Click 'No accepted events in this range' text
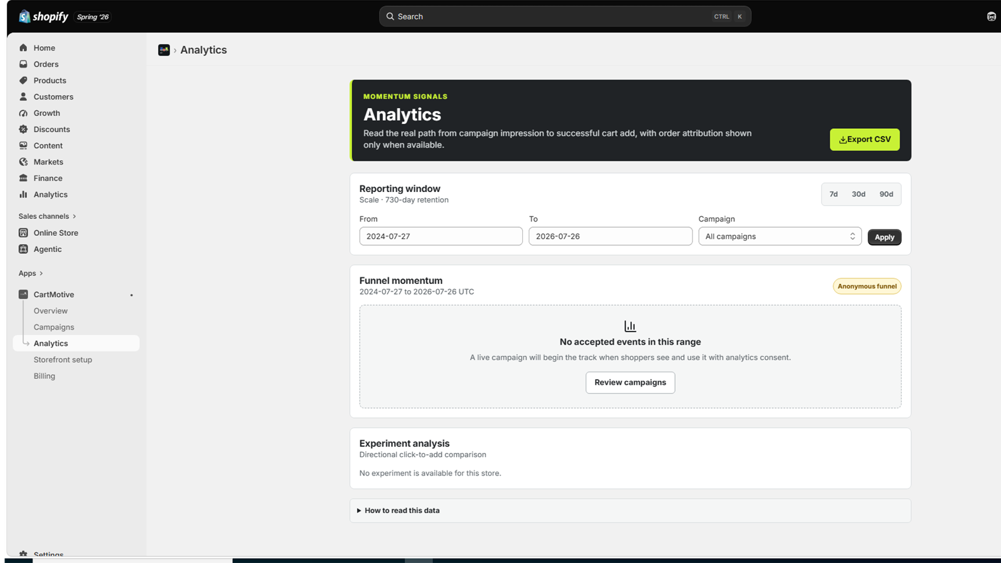The height and width of the screenshot is (563, 1001). click(630, 342)
